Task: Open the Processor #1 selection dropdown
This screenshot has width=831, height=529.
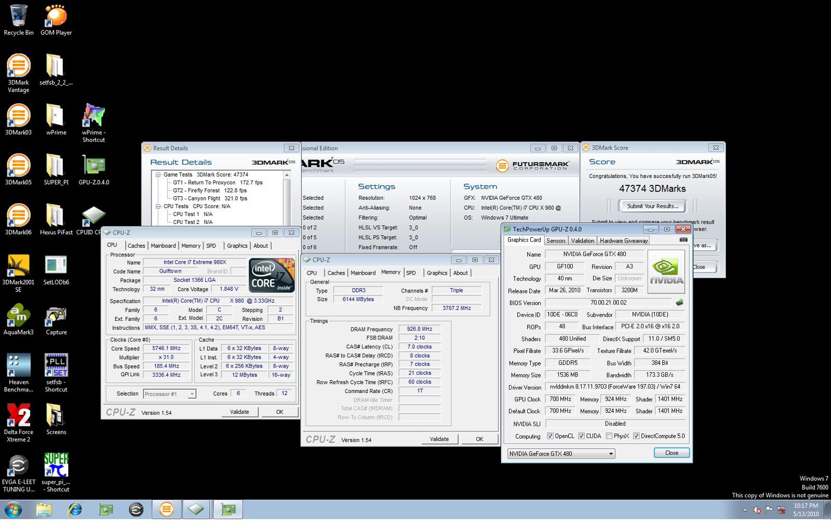Action: click(x=169, y=394)
